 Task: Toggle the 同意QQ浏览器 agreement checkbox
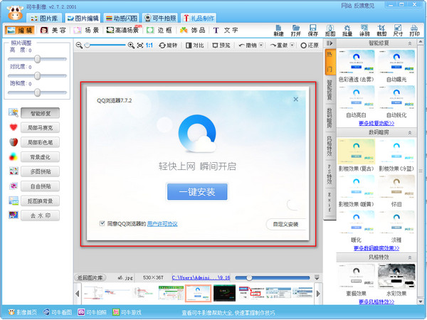pyautogui.click(x=103, y=223)
